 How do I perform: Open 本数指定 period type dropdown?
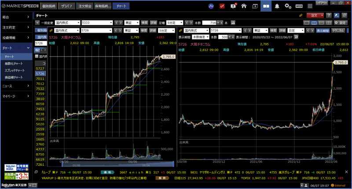tap(201, 37)
